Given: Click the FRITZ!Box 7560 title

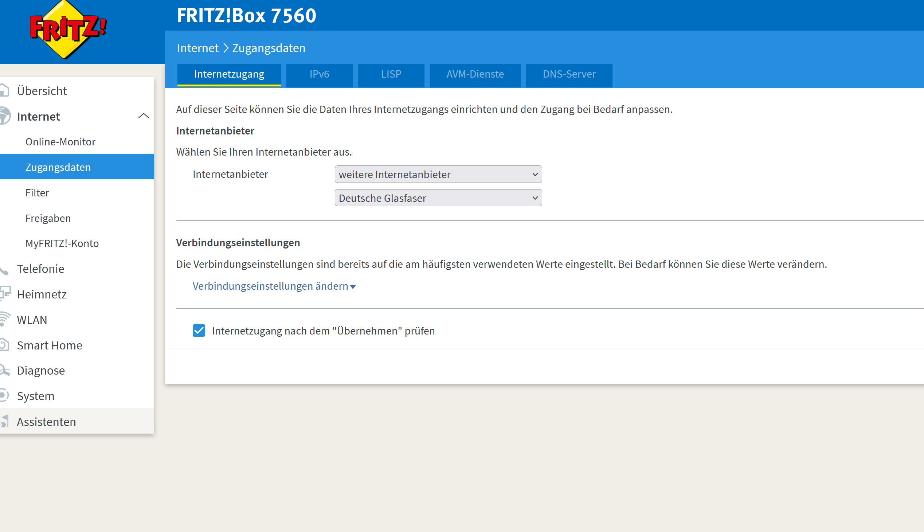Looking at the screenshot, I should point(247,15).
